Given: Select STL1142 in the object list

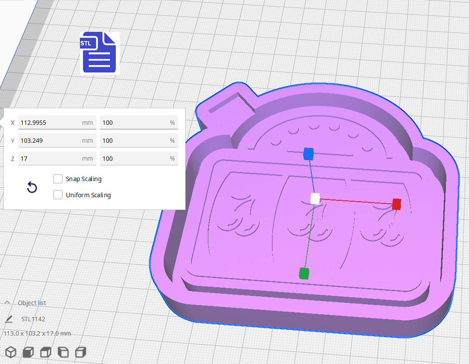Looking at the screenshot, I should tap(32, 319).
